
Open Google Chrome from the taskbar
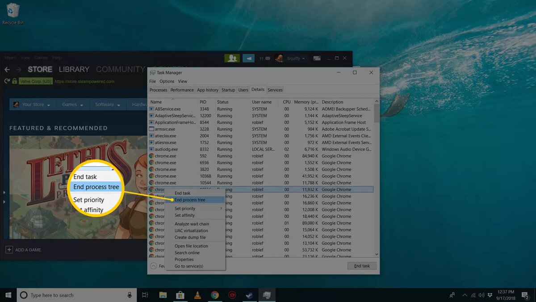(x=215, y=295)
